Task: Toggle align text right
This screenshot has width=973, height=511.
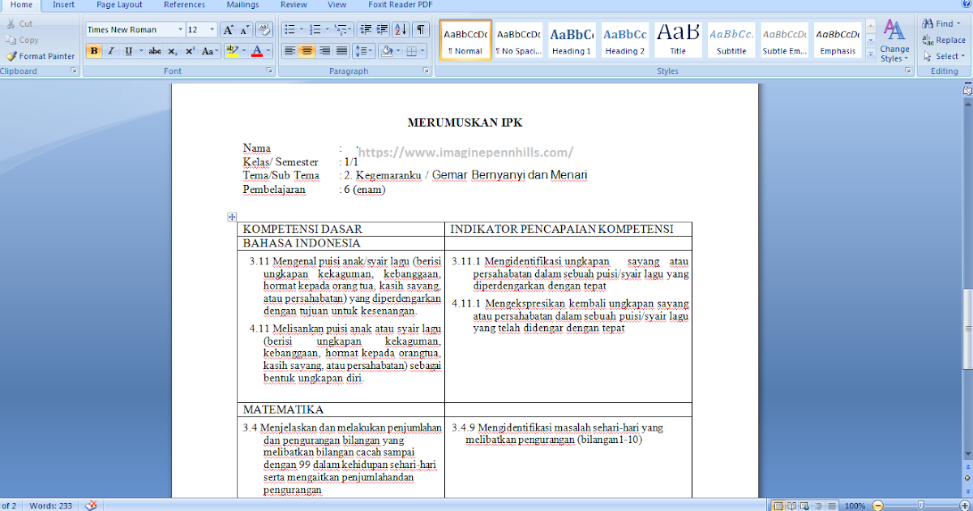Action: pos(325,51)
